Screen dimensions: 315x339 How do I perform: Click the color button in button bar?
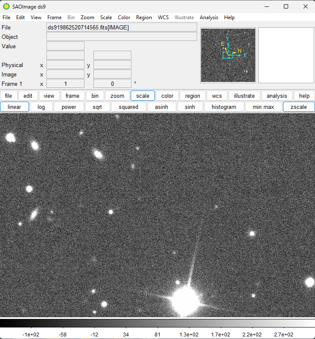pos(167,96)
